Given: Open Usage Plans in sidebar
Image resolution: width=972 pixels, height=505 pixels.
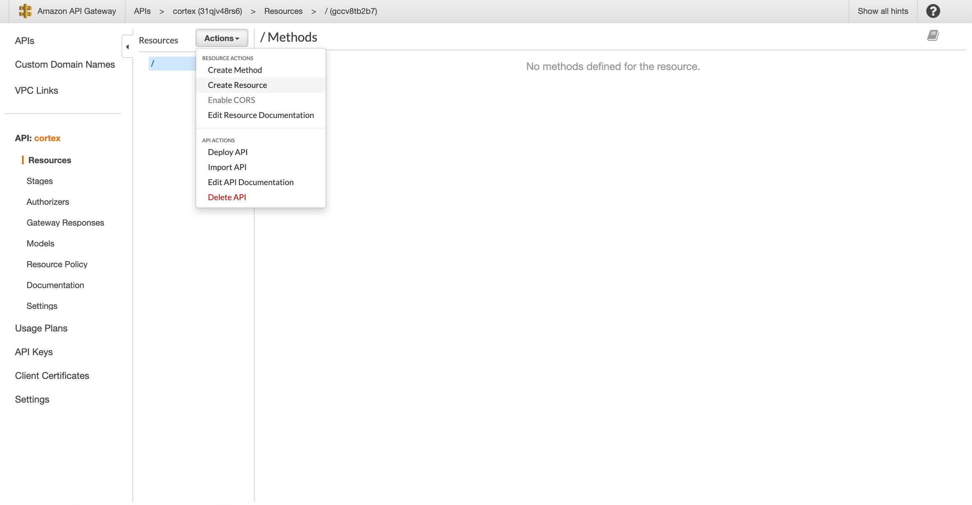Looking at the screenshot, I should pos(41,328).
